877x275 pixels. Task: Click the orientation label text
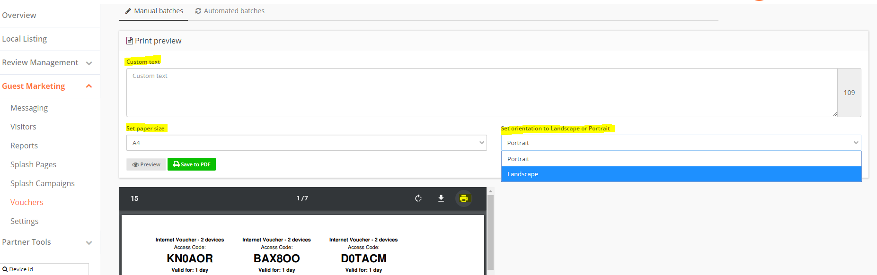[556, 129]
